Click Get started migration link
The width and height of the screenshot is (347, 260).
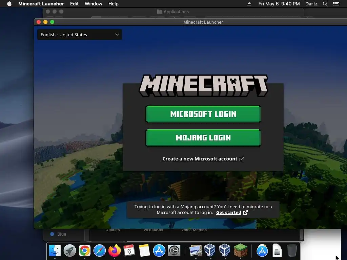pos(229,213)
